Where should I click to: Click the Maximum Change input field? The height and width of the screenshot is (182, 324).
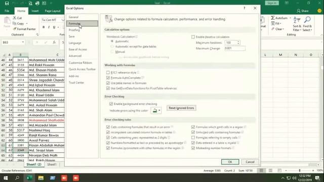tap(235, 49)
